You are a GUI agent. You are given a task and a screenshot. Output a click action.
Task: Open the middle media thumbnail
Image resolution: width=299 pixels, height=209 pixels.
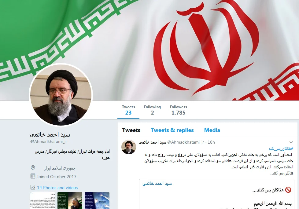coord(70,200)
